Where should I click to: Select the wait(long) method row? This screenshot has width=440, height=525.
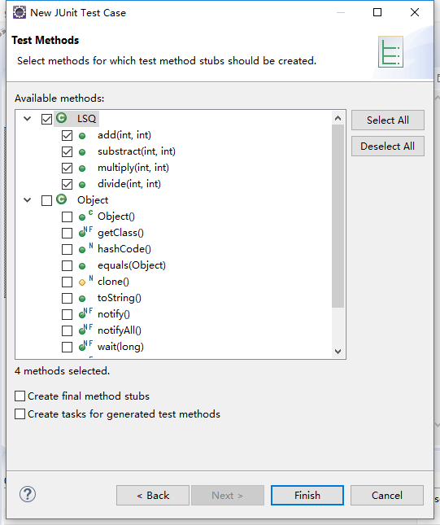point(120,347)
